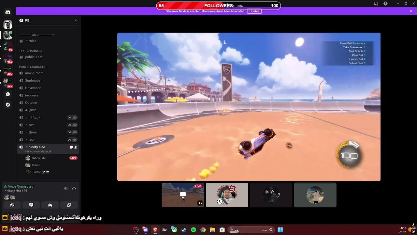Open chat icon on ninety nine channel

[71, 147]
